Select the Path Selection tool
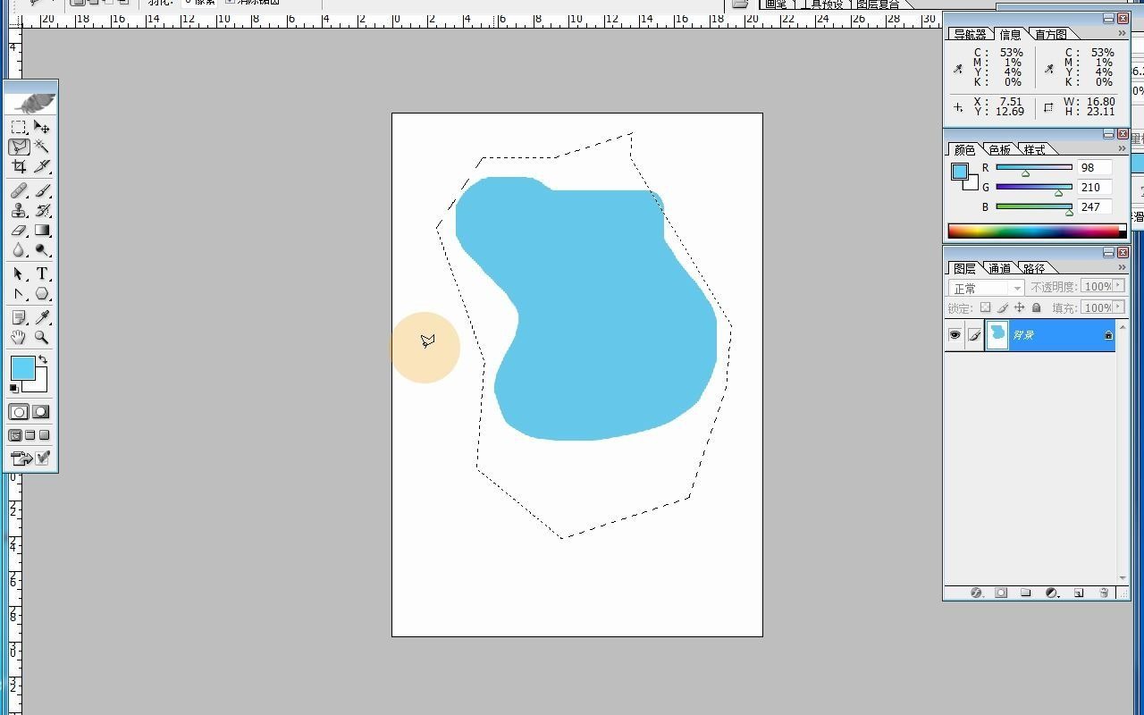 (x=19, y=273)
